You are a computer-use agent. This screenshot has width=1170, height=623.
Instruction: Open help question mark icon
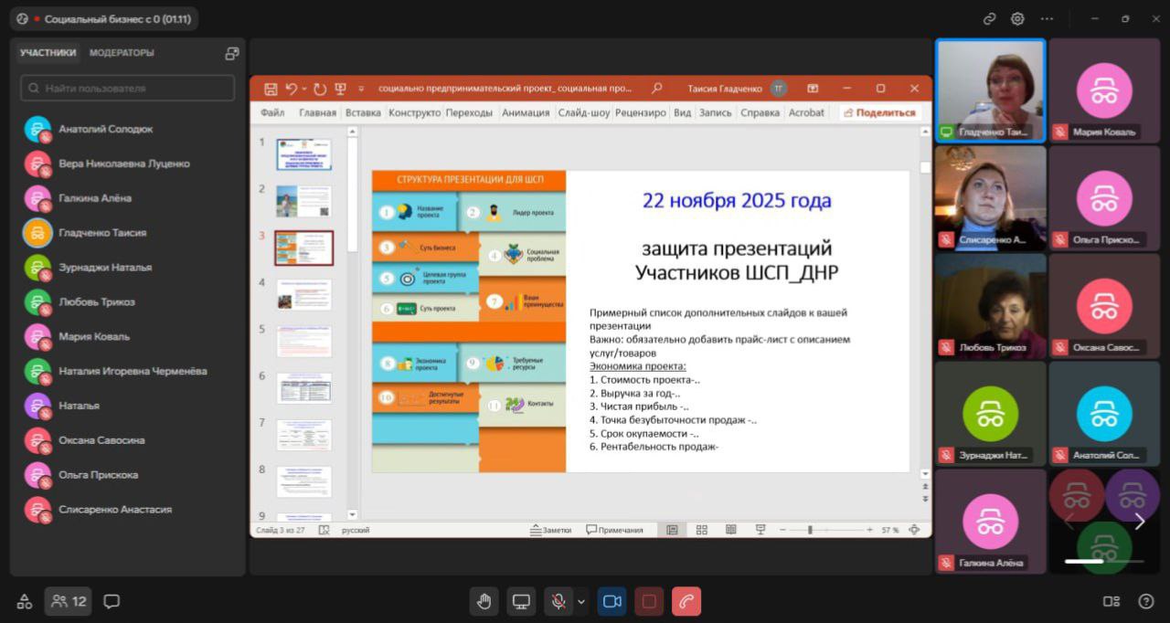tap(1145, 601)
